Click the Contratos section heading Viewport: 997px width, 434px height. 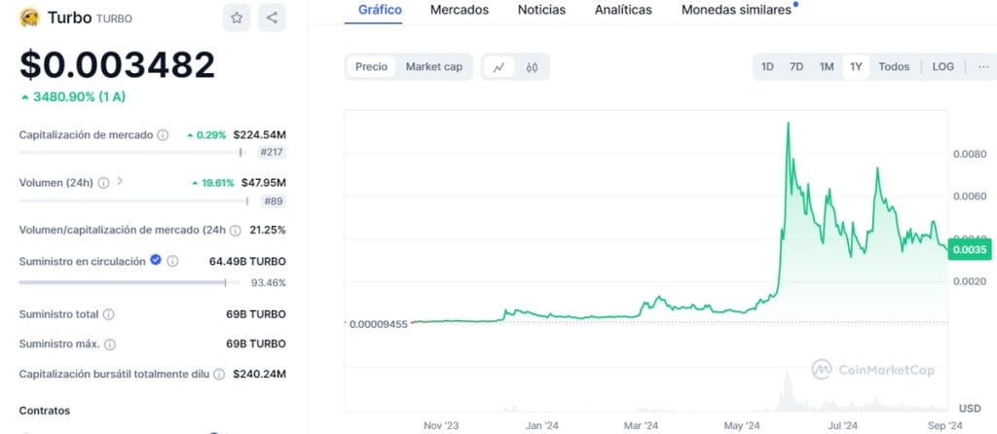45,411
